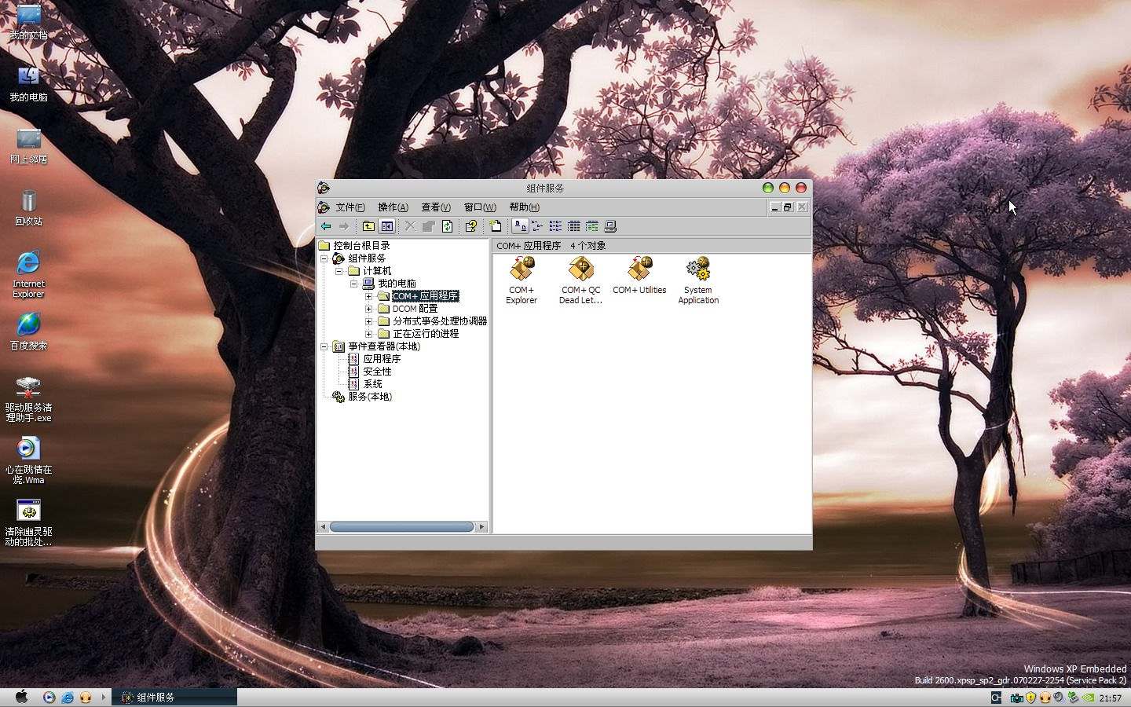This screenshot has width=1131, height=707.
Task: Open the 窗口(W) menu
Action: click(480, 207)
